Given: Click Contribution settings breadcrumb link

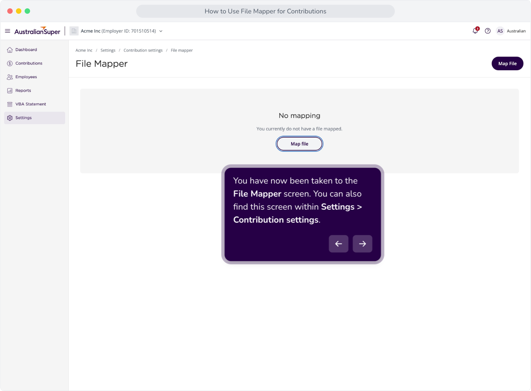Looking at the screenshot, I should coord(143,50).
